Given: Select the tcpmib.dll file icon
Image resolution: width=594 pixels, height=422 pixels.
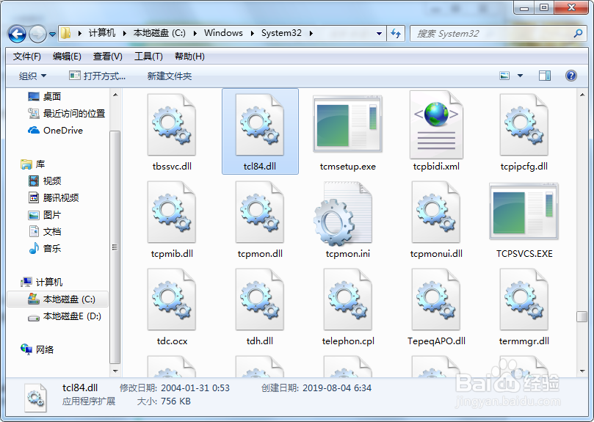Looking at the screenshot, I should coord(172,212).
